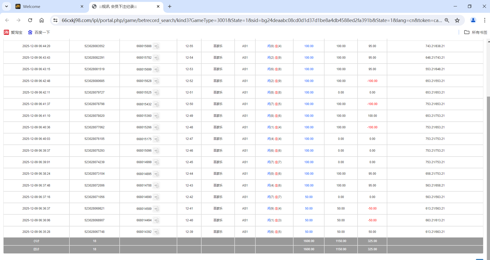The image size is (490, 260).
Task: Open the browser home page icon
Action: (x=41, y=20)
